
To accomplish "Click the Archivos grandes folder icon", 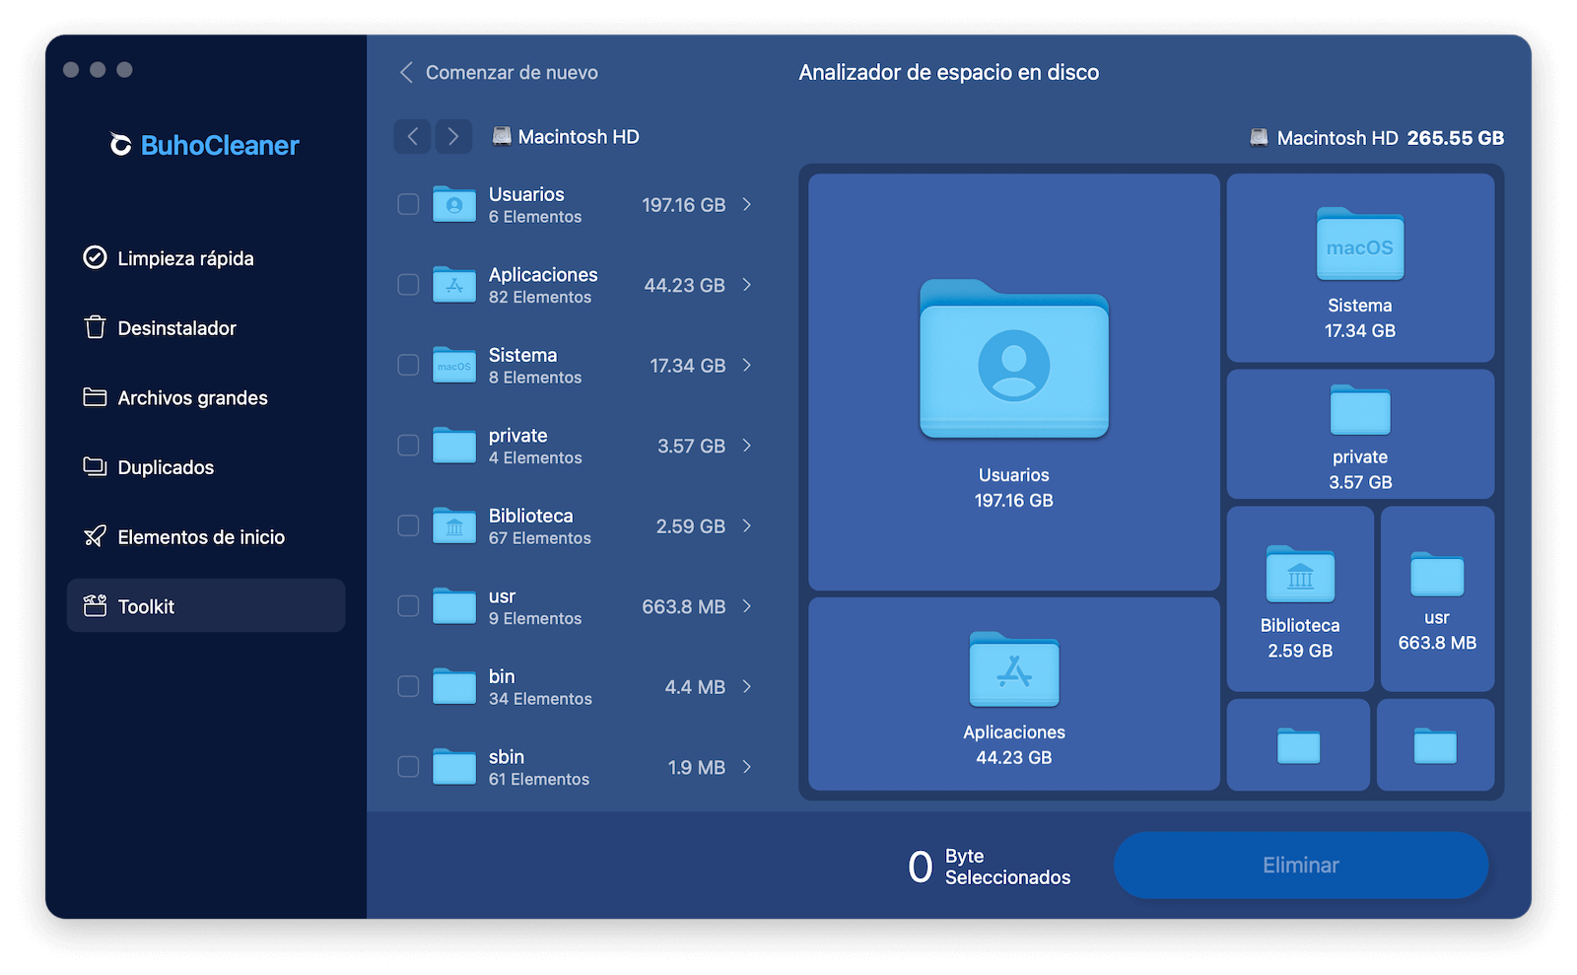I will (x=95, y=396).
